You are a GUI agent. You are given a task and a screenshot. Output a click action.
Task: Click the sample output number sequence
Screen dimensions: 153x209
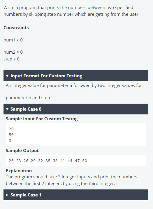48,161
